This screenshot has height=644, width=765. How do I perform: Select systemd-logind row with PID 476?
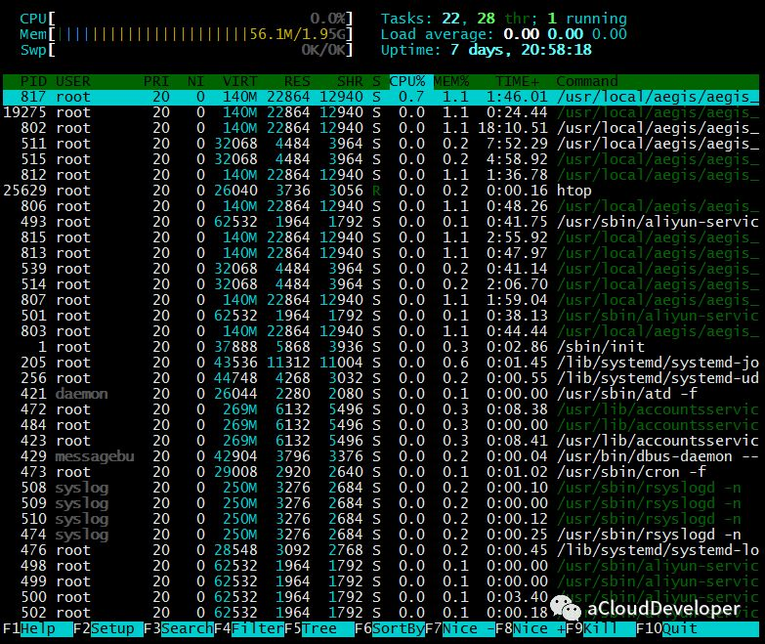[381, 550]
